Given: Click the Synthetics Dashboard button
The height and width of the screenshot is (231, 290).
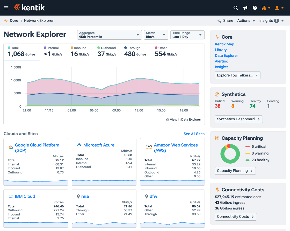Looking at the screenshot, I should tap(239, 119).
